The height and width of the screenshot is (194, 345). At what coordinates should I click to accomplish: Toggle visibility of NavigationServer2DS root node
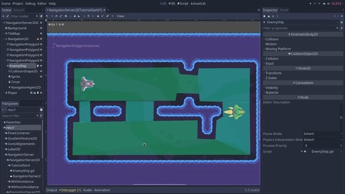[x=41, y=23]
